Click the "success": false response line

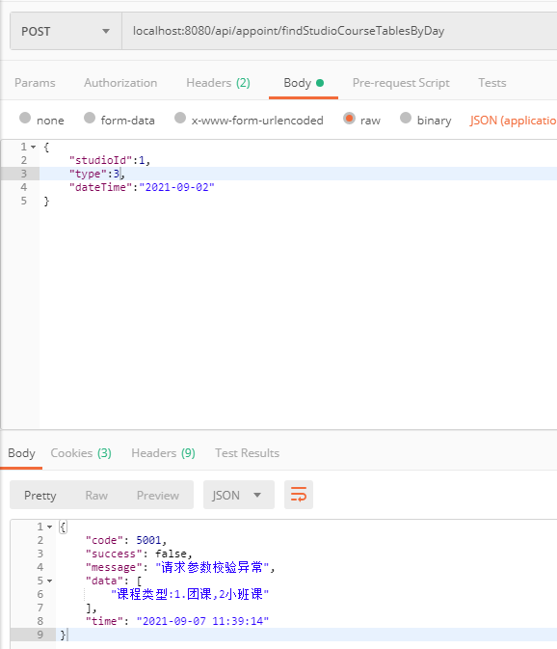[139, 554]
